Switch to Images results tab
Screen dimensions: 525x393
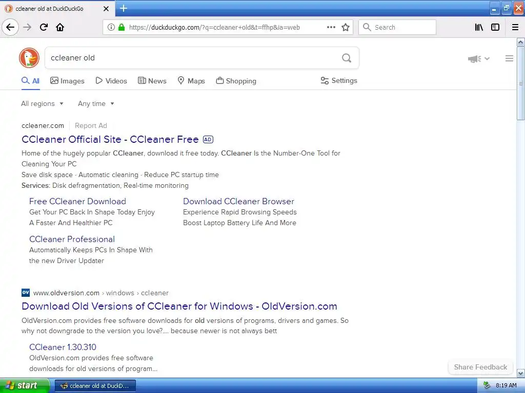67,81
